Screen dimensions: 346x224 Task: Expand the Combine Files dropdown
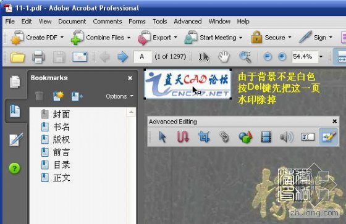pos(129,38)
